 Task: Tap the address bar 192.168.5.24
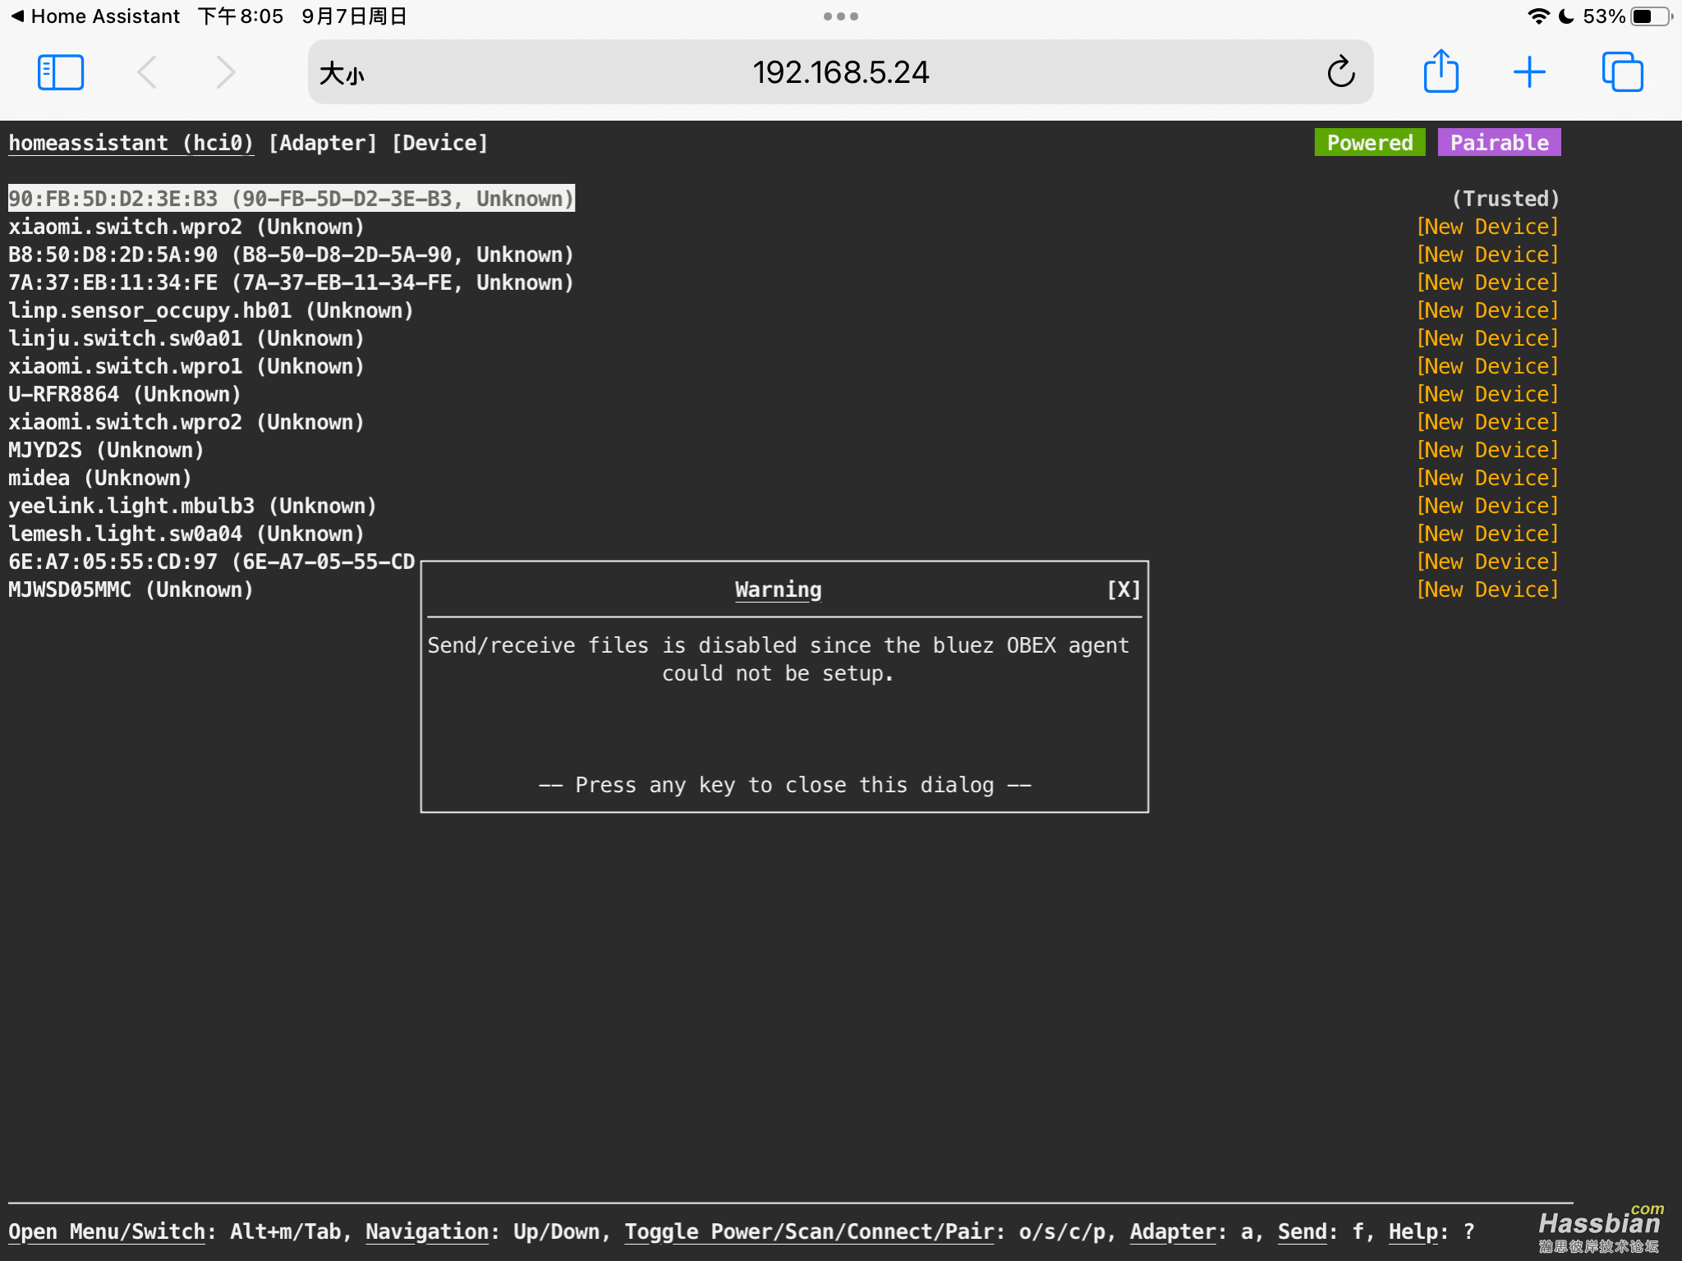point(841,72)
